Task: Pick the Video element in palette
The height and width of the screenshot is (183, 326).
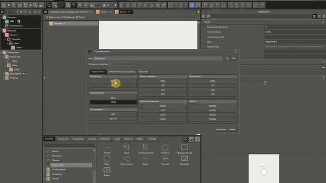Action: pyautogui.click(x=107, y=171)
